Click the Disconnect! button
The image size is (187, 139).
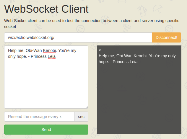pos(166,37)
